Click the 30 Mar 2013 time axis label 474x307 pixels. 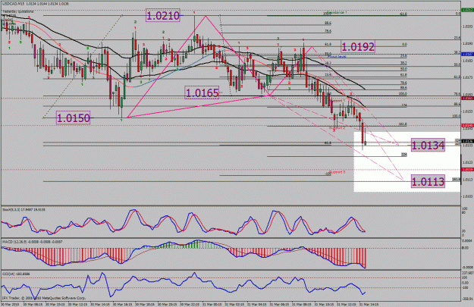pyautogui.click(x=11, y=304)
